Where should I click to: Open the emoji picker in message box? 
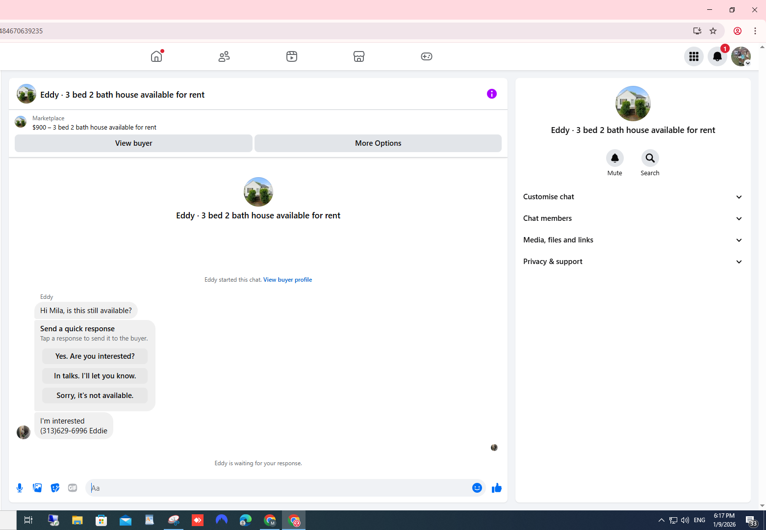(477, 488)
